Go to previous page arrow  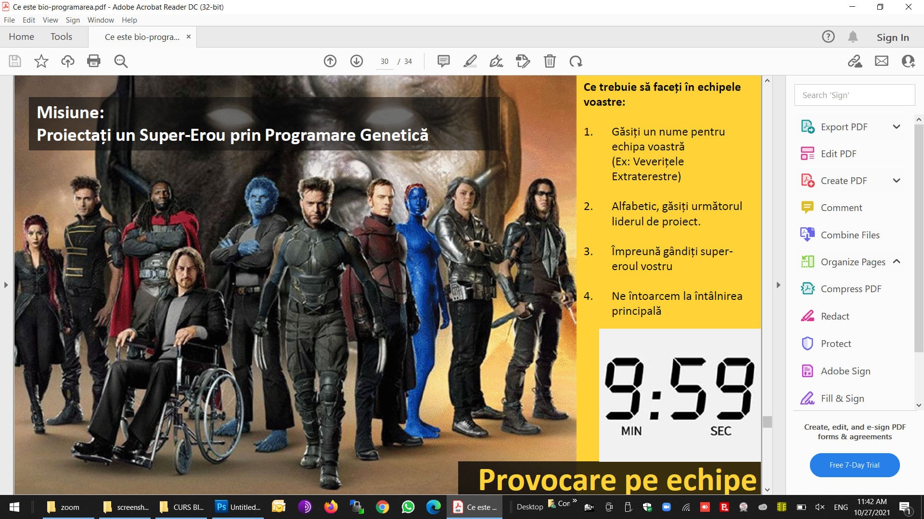point(330,61)
